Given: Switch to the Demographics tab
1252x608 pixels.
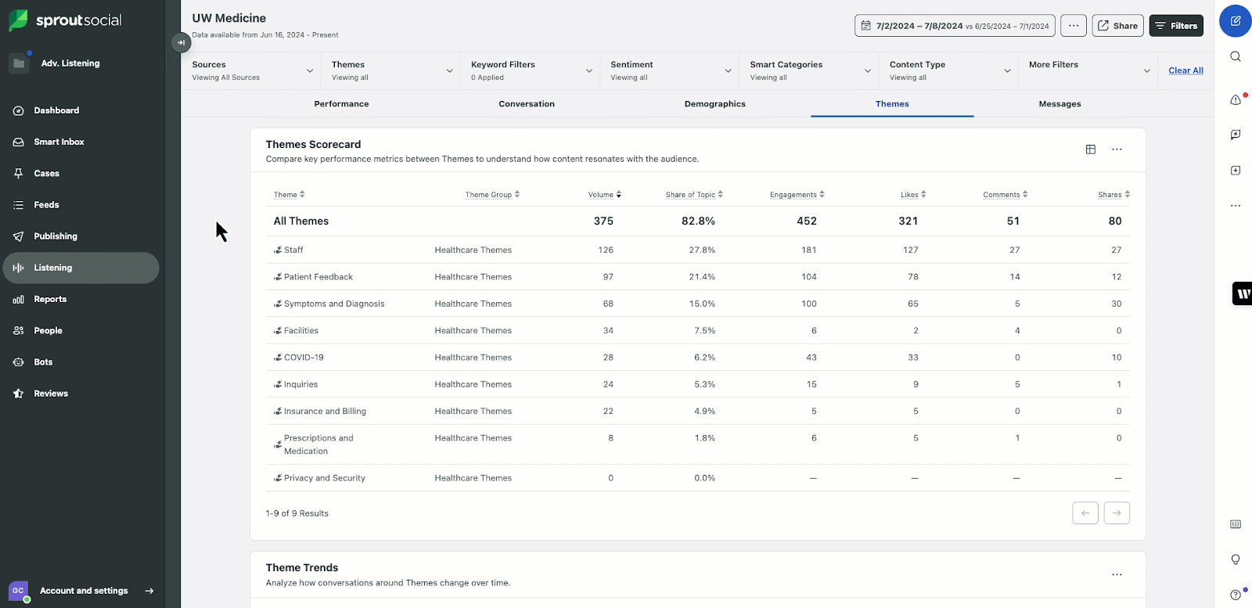Looking at the screenshot, I should click(714, 103).
